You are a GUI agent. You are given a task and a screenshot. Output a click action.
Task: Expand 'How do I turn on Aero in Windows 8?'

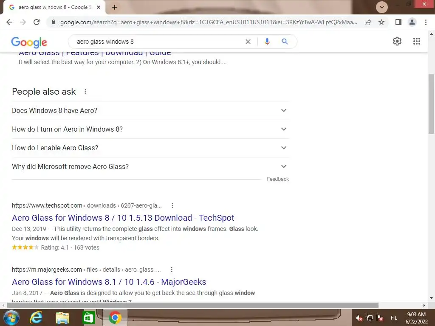[150, 129]
